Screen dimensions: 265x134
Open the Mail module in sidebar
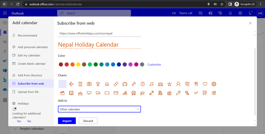click(x=5, y=23)
